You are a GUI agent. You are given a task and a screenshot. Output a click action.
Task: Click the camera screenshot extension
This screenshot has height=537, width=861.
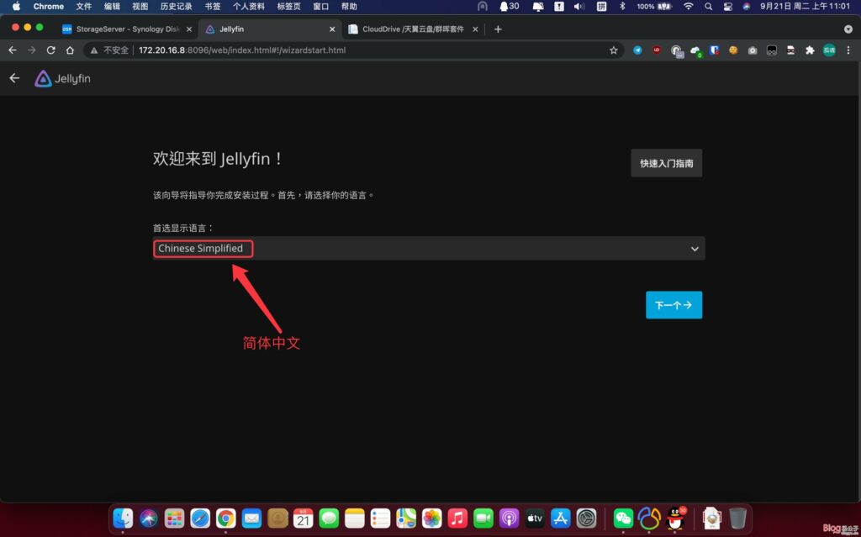point(753,50)
